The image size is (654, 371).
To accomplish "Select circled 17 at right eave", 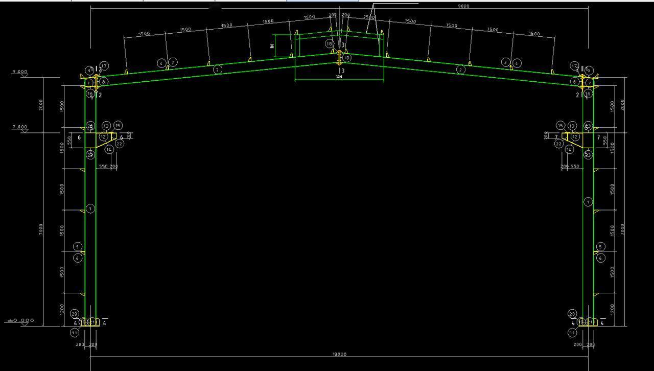I will point(575,66).
